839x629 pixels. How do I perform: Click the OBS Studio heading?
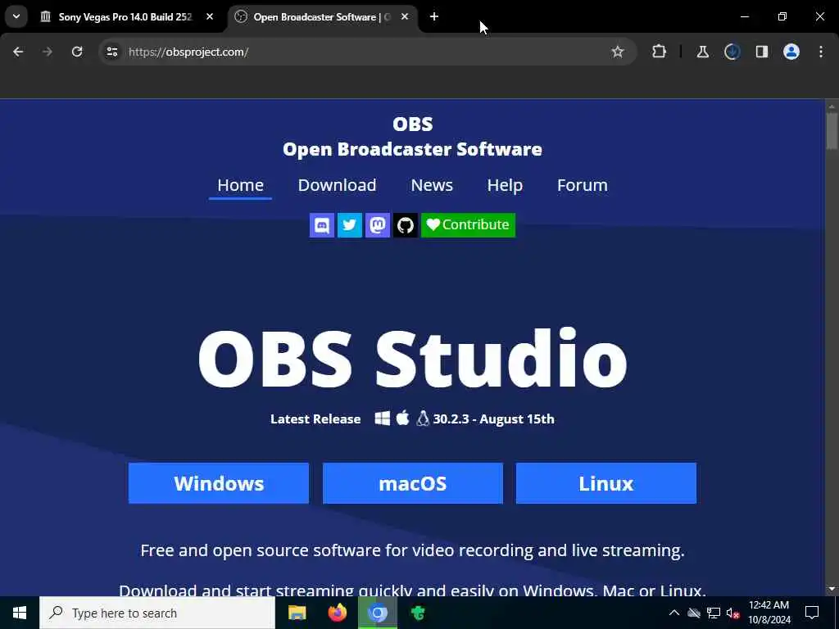click(x=413, y=359)
